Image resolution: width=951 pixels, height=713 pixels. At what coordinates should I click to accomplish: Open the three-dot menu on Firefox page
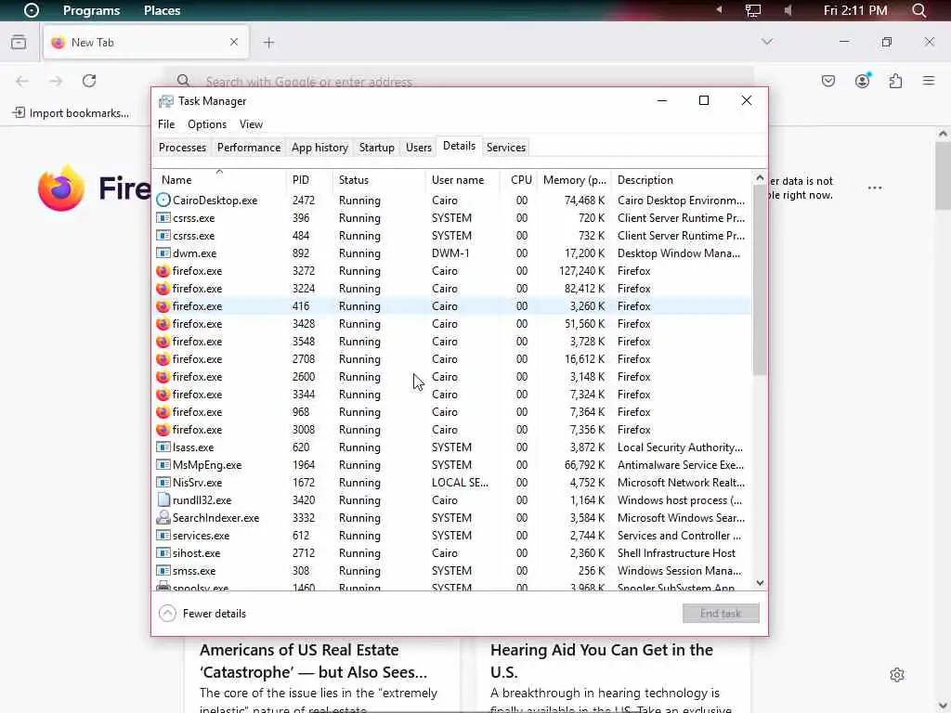pos(875,188)
